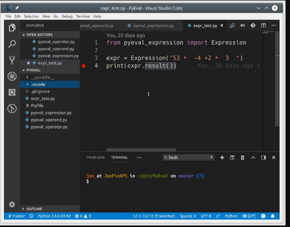Kill the terminal with trash icon
290x227 pixels.
pos(242,158)
